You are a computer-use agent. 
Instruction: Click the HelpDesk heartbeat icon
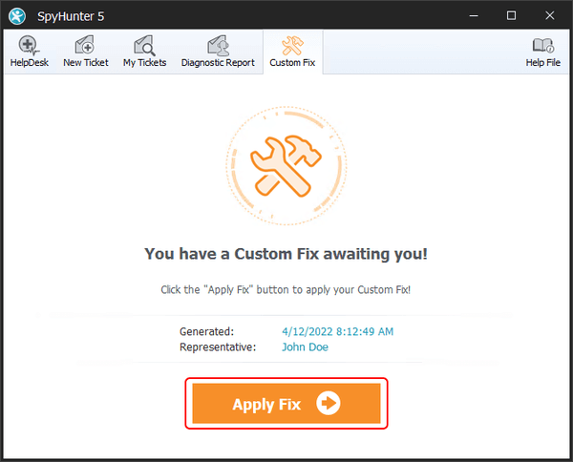[x=29, y=46]
